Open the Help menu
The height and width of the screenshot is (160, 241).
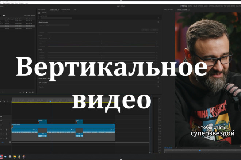click(26, 3)
